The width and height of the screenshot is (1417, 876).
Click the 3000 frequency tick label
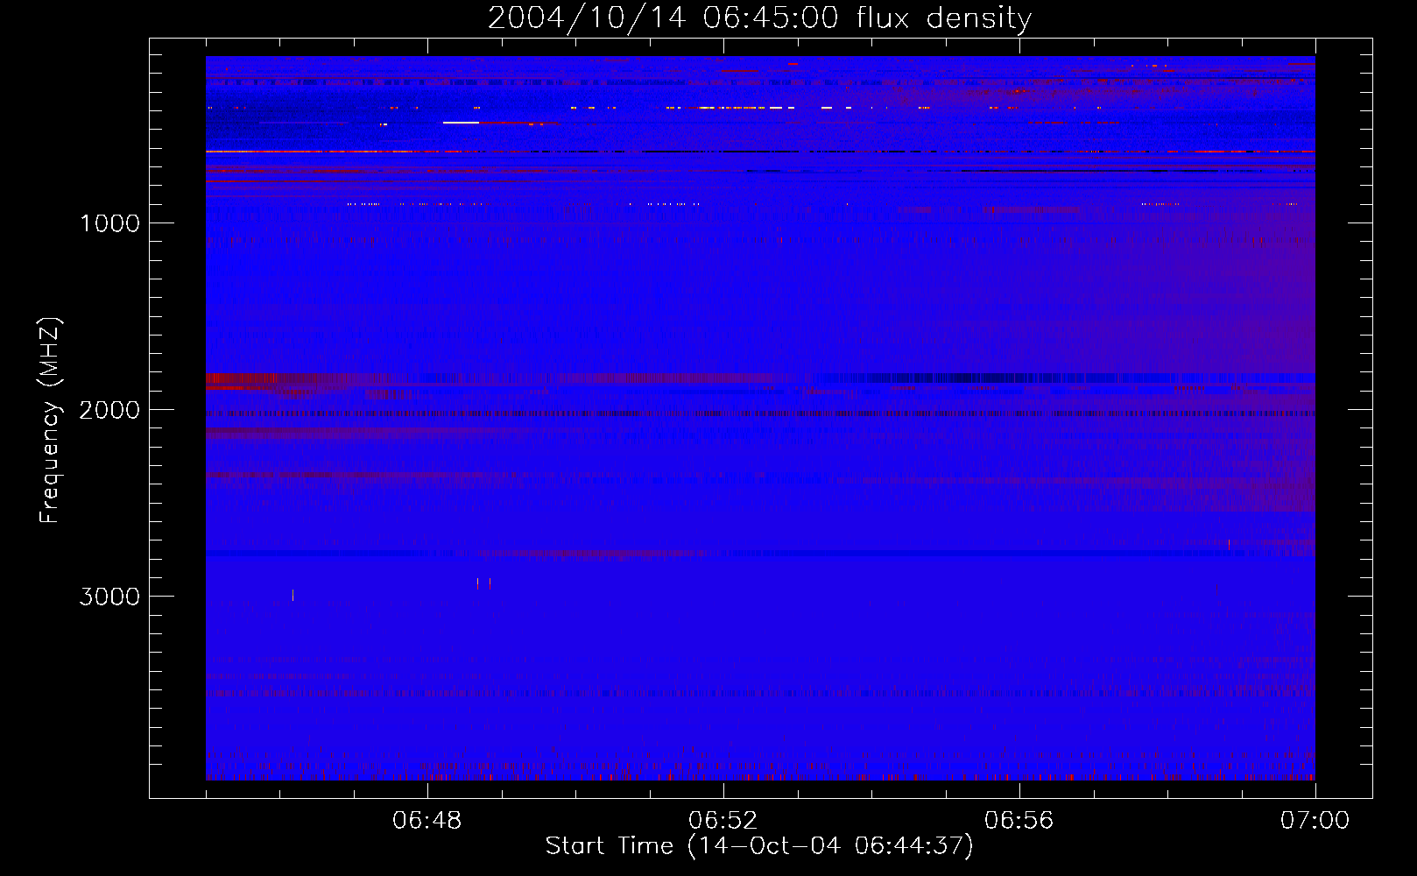(109, 597)
